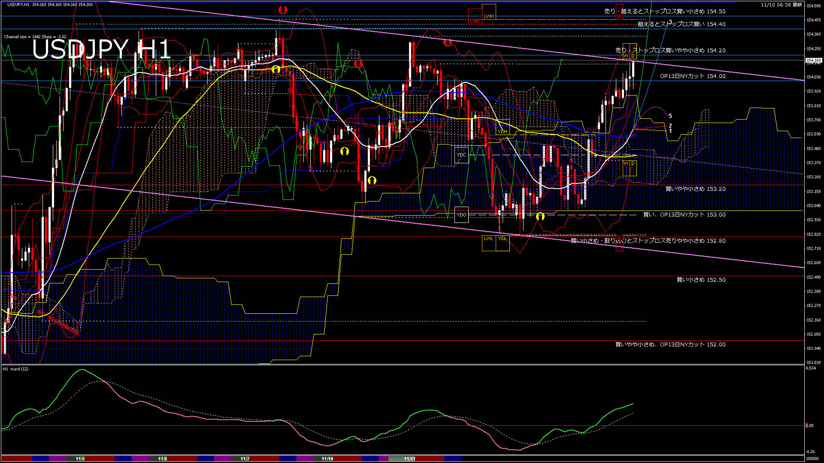Select the red Ω marker near the 154.10 candles

[x=358, y=63]
